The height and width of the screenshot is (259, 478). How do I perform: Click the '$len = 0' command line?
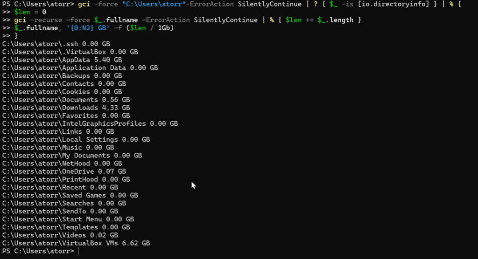[x=30, y=12]
